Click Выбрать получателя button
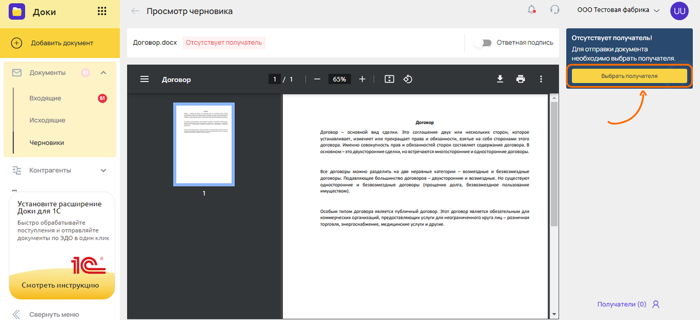 click(x=629, y=76)
